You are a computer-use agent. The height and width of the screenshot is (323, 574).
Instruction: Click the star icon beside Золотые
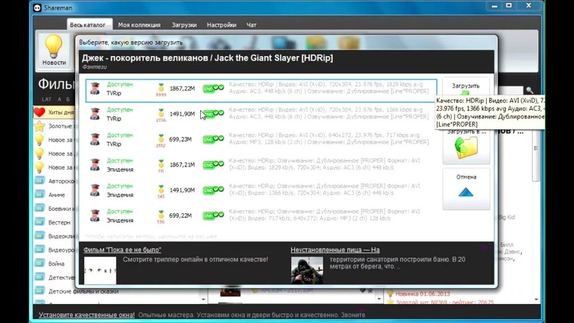pyautogui.click(x=39, y=126)
